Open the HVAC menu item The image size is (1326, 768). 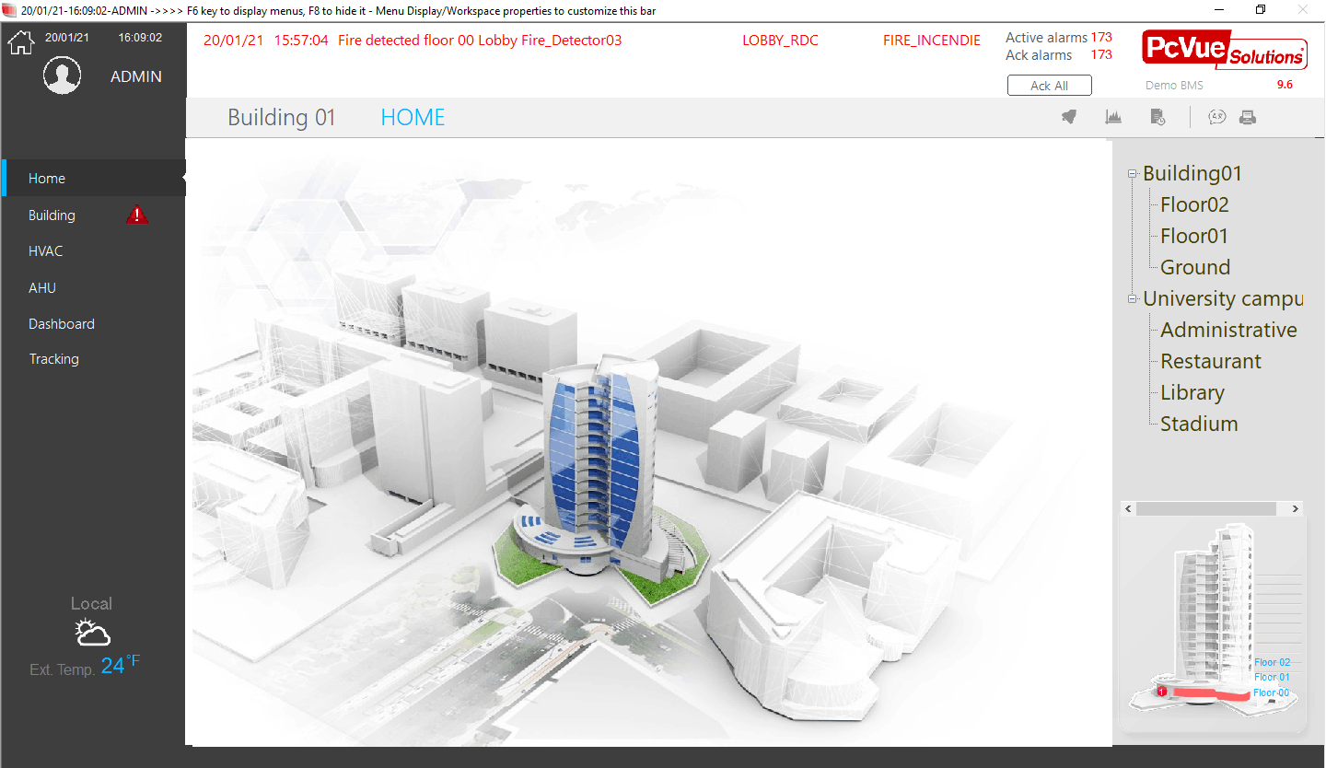(46, 251)
